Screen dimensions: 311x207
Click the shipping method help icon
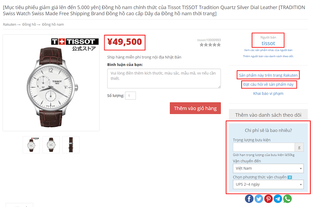pos(290,177)
